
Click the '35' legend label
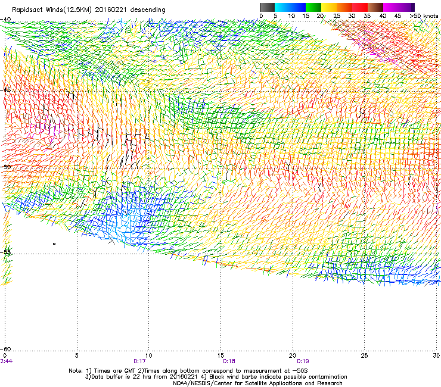[367, 16]
